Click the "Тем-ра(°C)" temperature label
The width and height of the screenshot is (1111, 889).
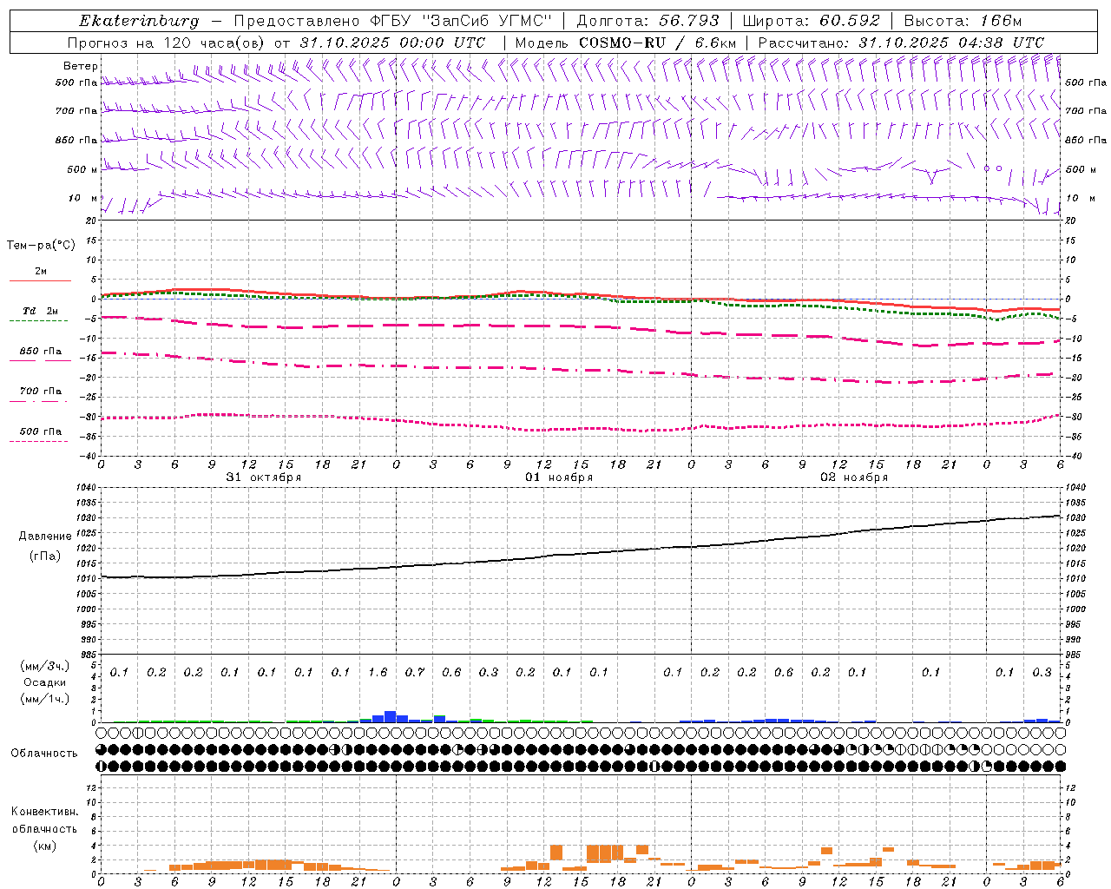click(x=41, y=245)
